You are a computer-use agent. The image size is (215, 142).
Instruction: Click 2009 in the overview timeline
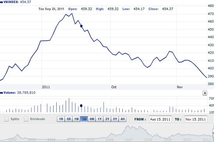coord(168,140)
